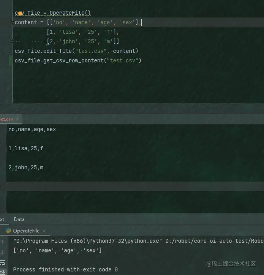The image size is (264, 275).
Task: Click the get_csv_row_content("test.csv") line
Action: point(78,60)
